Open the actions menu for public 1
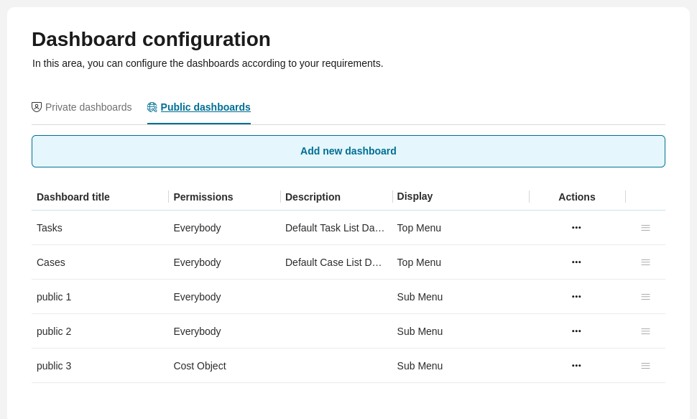 [x=576, y=297]
